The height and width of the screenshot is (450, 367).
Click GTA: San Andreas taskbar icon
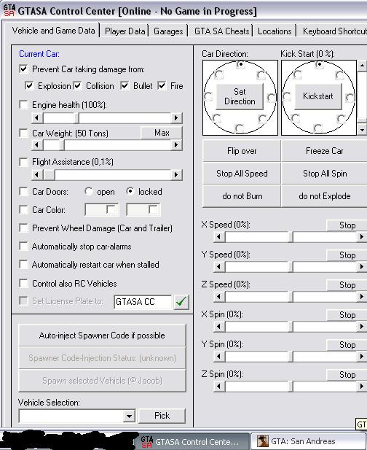(262, 441)
